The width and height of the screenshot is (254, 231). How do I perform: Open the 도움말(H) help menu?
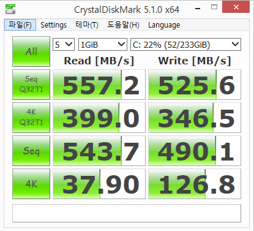click(123, 25)
